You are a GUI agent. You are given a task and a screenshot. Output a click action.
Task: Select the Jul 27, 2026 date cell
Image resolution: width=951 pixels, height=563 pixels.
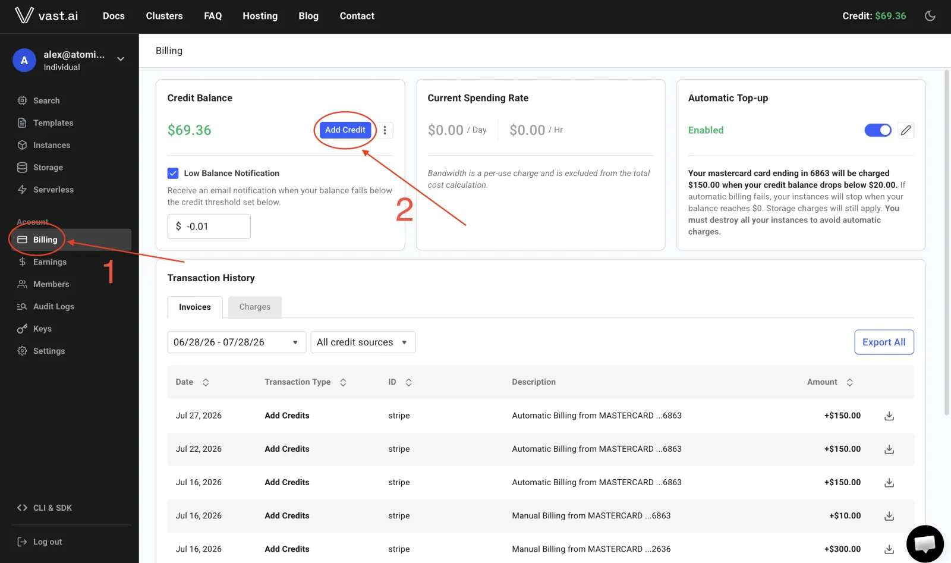[x=199, y=416]
